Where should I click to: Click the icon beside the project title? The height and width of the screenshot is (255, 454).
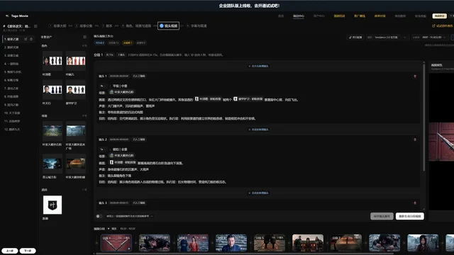35,26
